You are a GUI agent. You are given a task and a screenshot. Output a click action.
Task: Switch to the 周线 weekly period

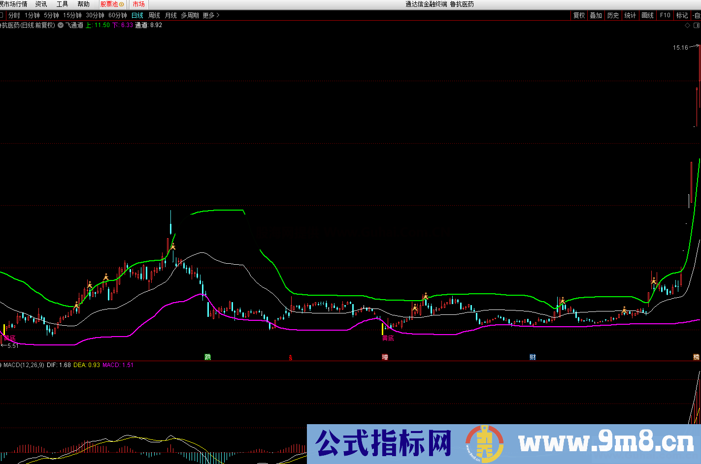pos(154,15)
